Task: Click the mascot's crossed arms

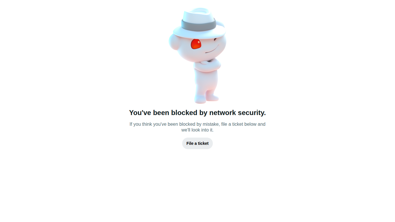Action: (x=207, y=65)
